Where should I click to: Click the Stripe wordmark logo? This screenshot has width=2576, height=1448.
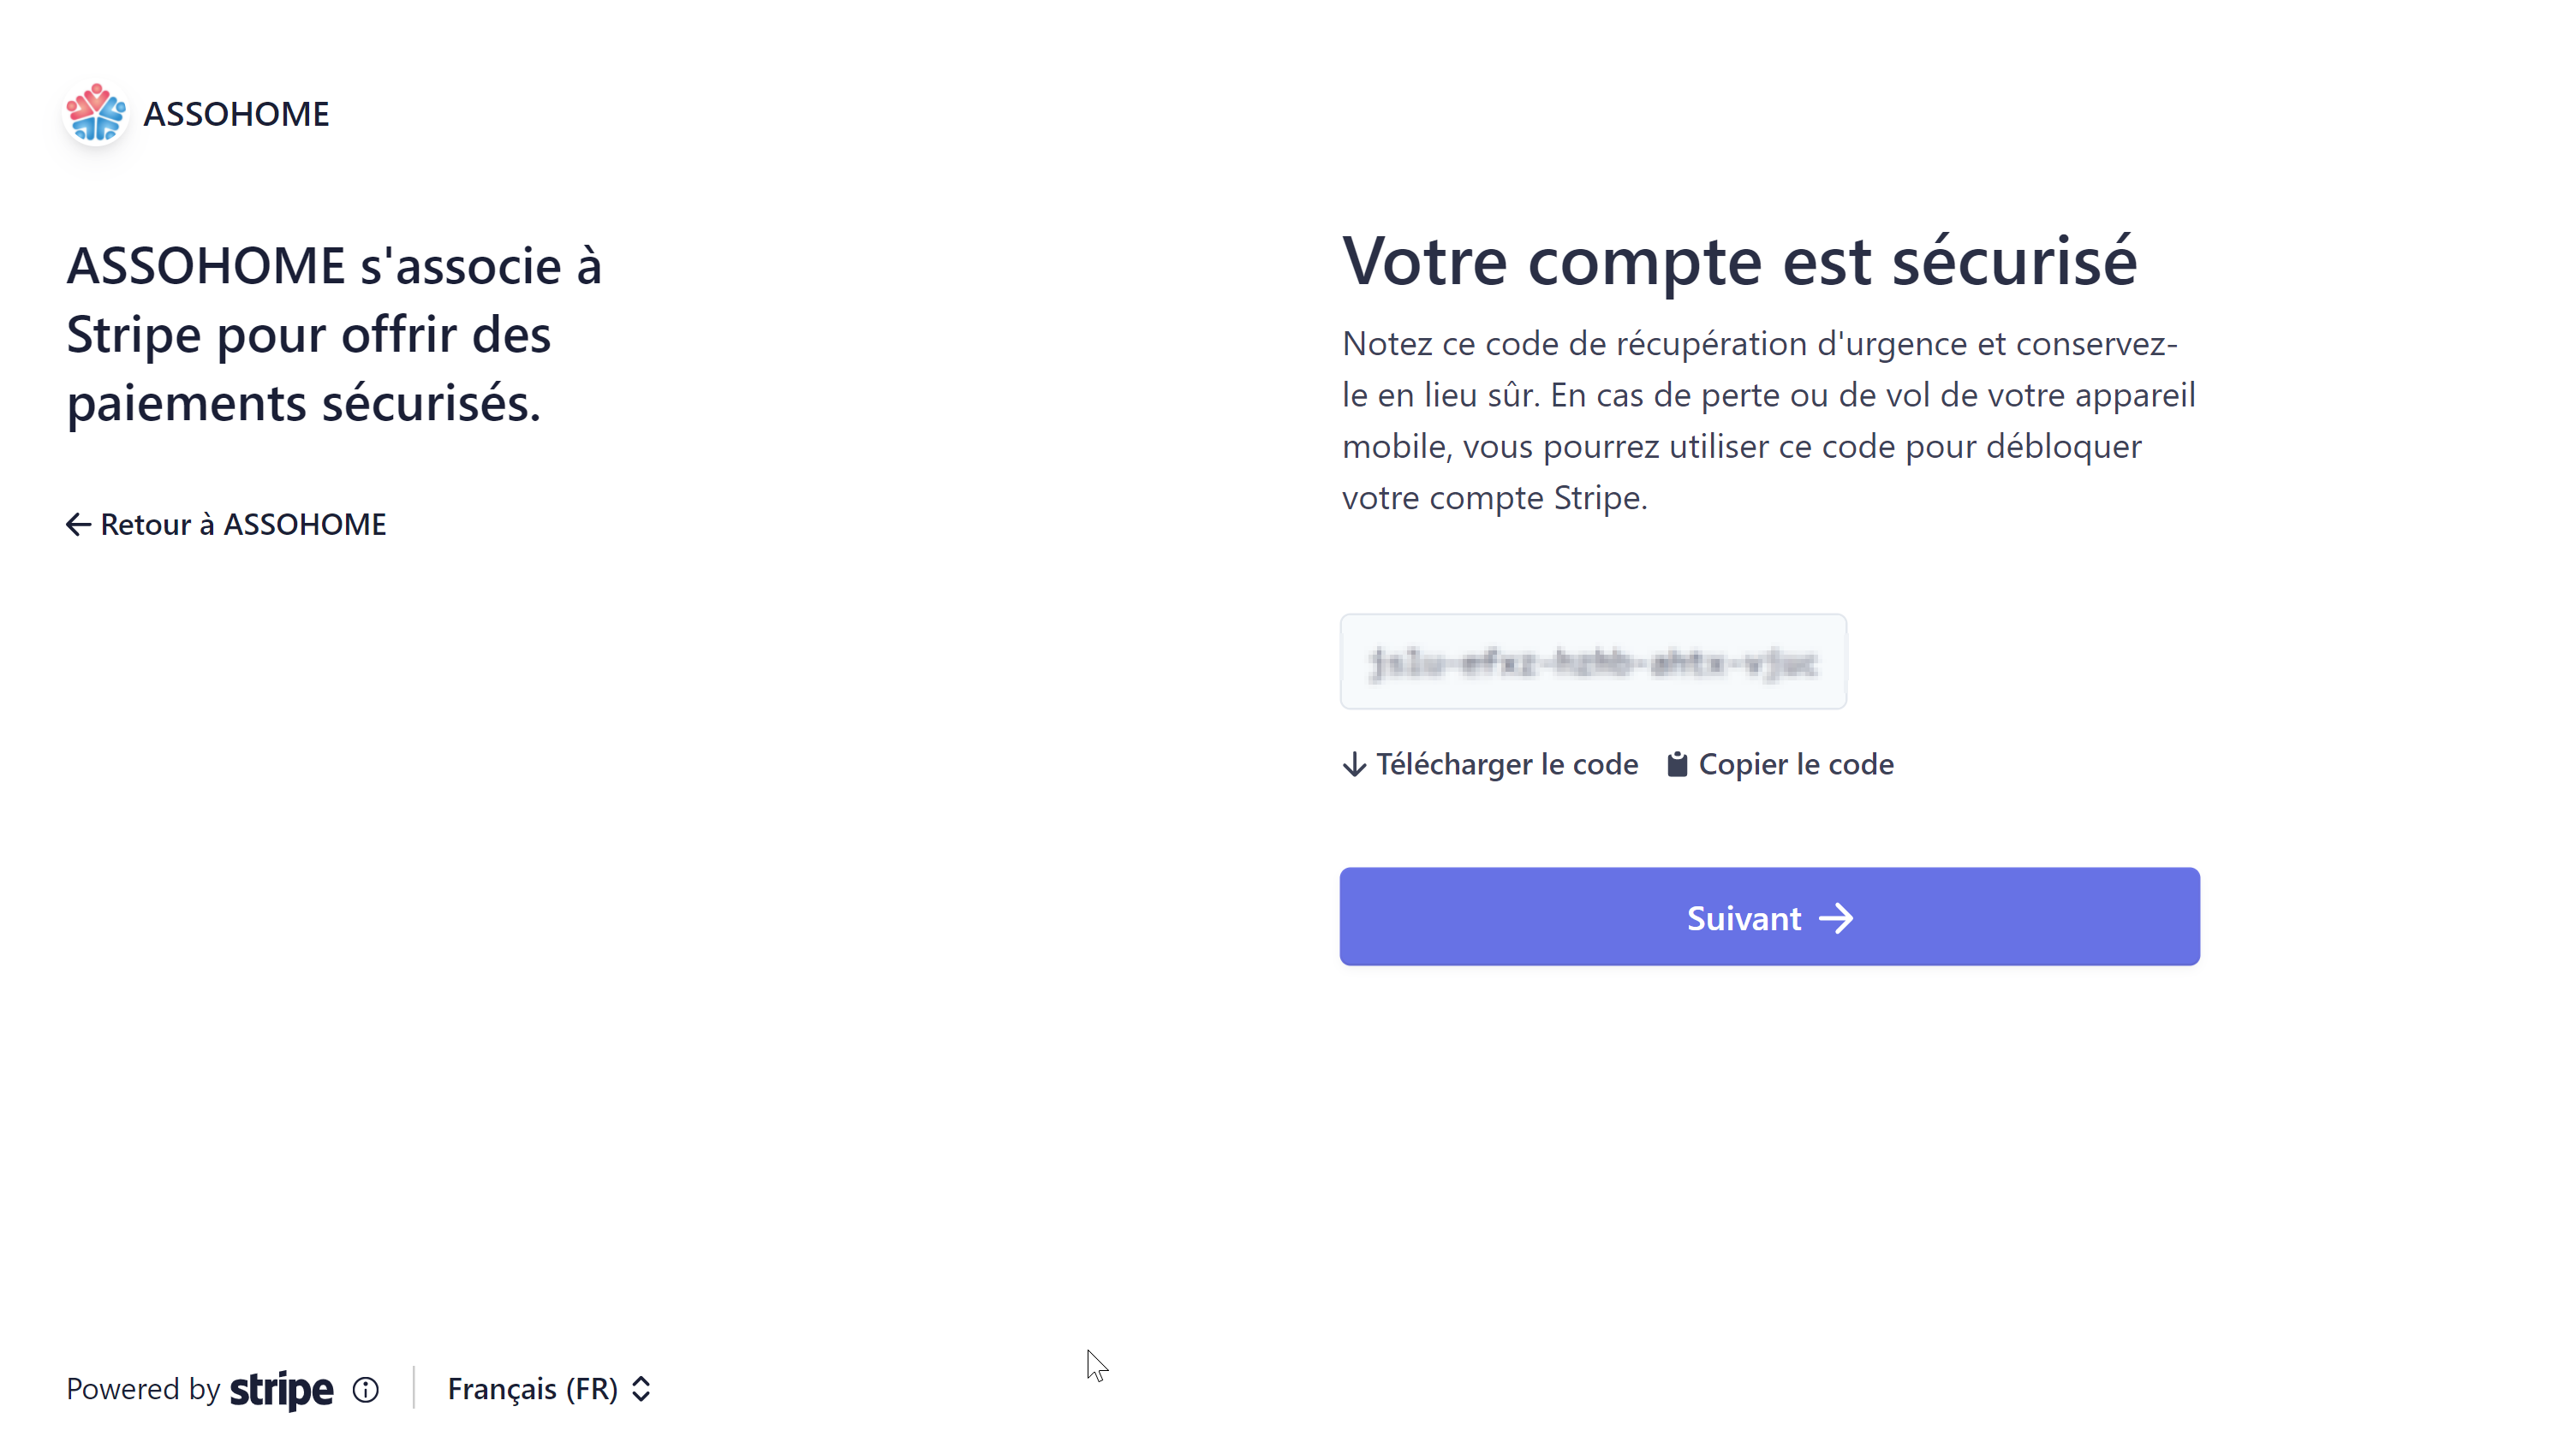click(281, 1390)
